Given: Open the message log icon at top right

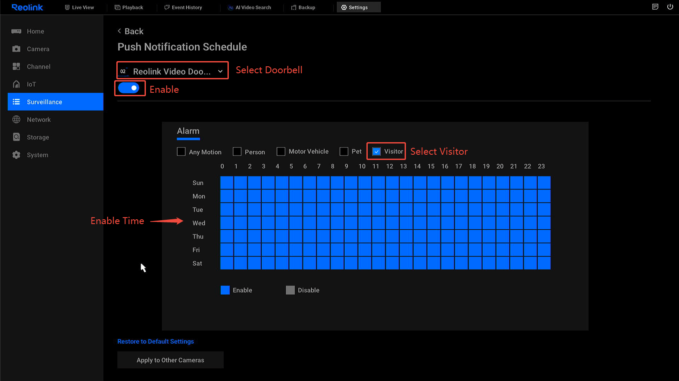Looking at the screenshot, I should pos(655,7).
